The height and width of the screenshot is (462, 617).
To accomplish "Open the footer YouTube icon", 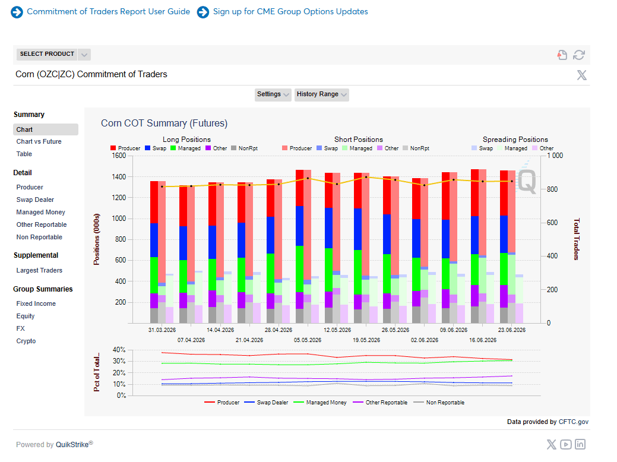I will pos(566,444).
